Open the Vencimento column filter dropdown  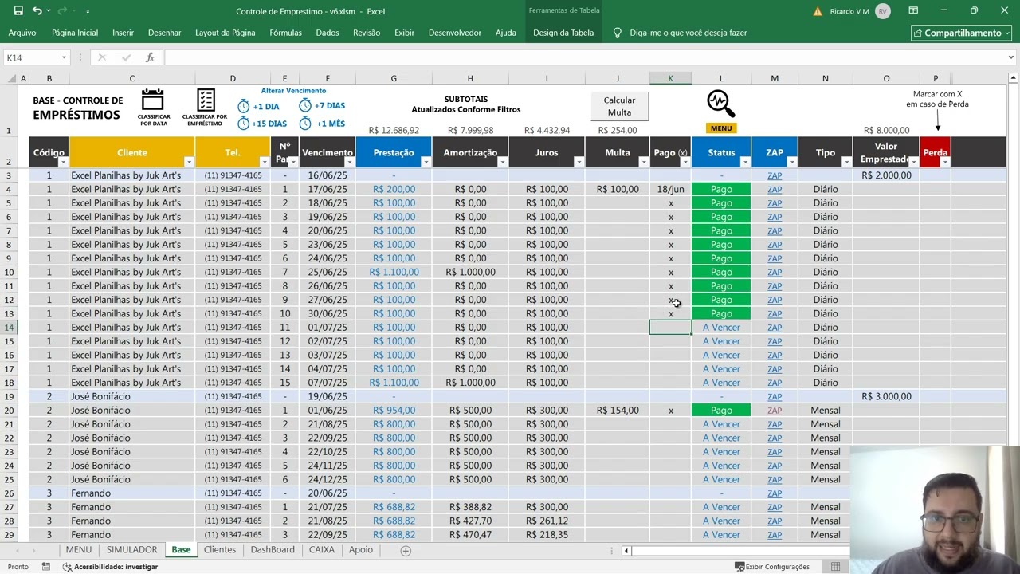point(349,162)
